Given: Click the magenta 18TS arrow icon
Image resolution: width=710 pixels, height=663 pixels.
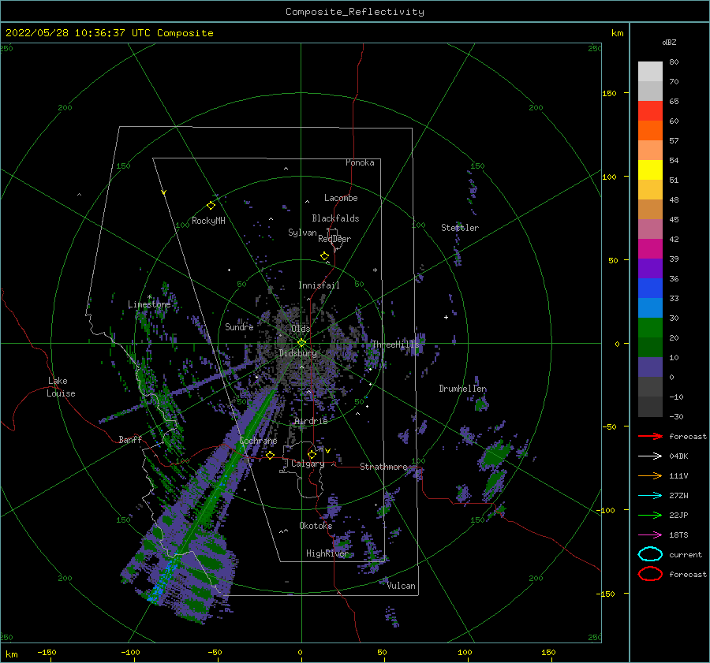Looking at the screenshot, I should point(650,535).
